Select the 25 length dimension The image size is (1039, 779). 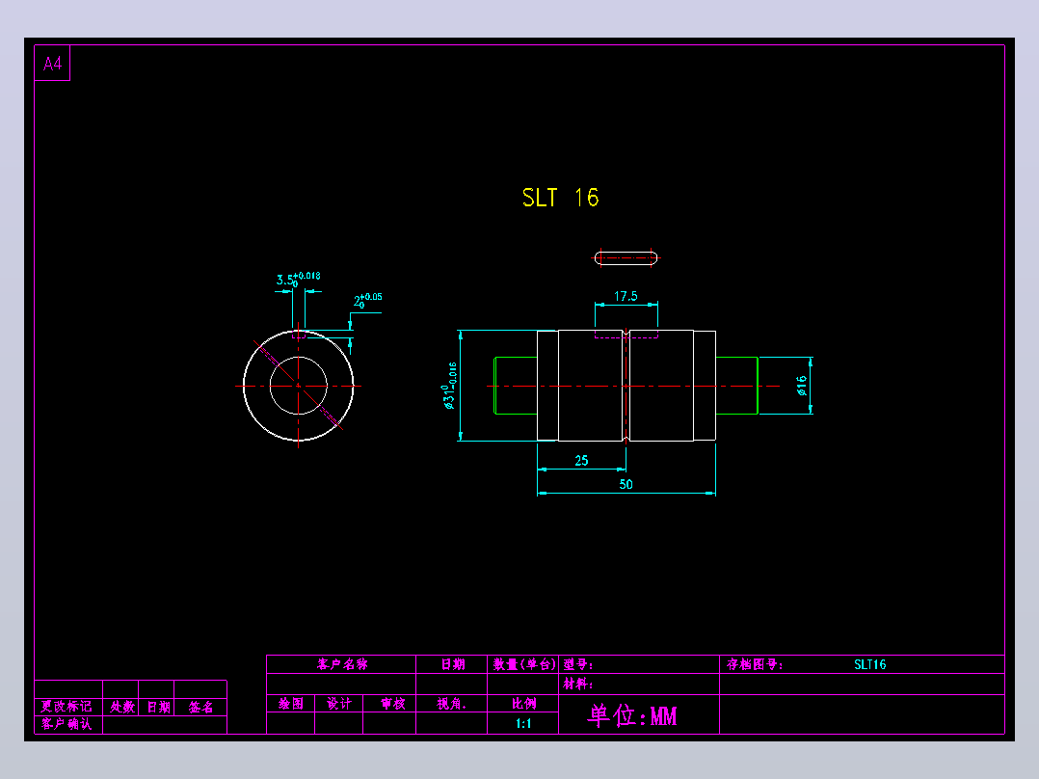(x=581, y=460)
